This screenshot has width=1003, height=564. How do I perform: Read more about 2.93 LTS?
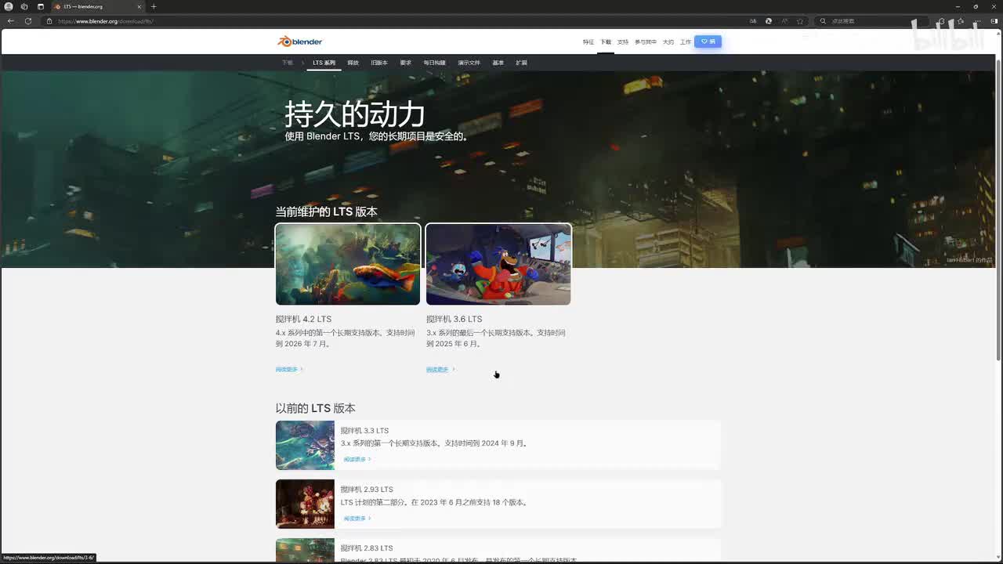point(357,519)
